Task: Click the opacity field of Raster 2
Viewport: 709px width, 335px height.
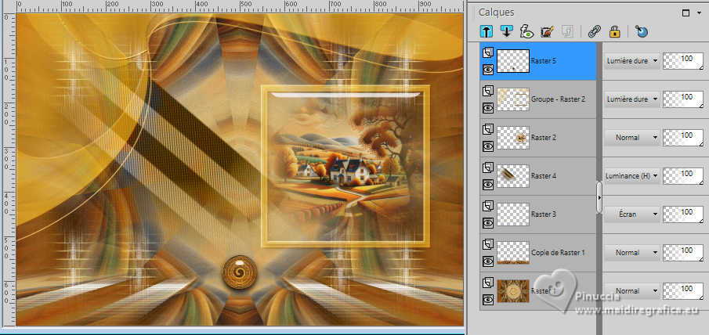Action: (x=682, y=138)
